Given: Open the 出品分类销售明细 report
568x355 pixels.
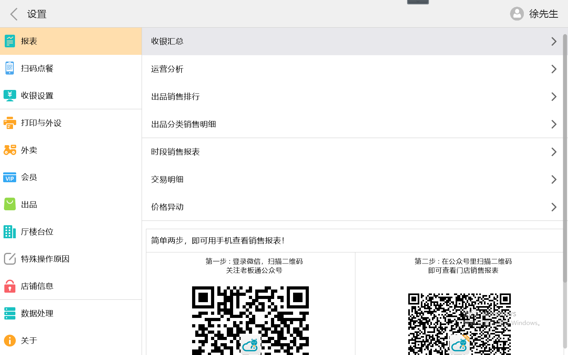Looking at the screenshot, I should pyautogui.click(x=352, y=124).
